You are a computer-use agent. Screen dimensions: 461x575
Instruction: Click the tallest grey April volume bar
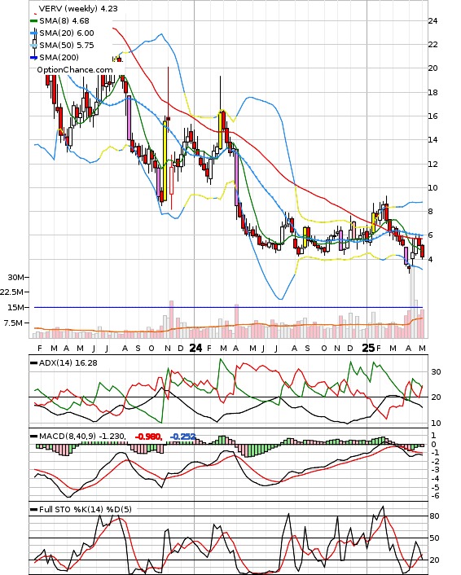[x=413, y=301]
